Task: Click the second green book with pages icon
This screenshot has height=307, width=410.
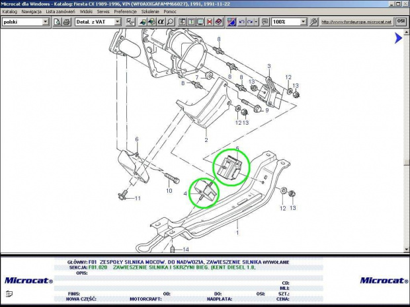Action: [151, 22]
